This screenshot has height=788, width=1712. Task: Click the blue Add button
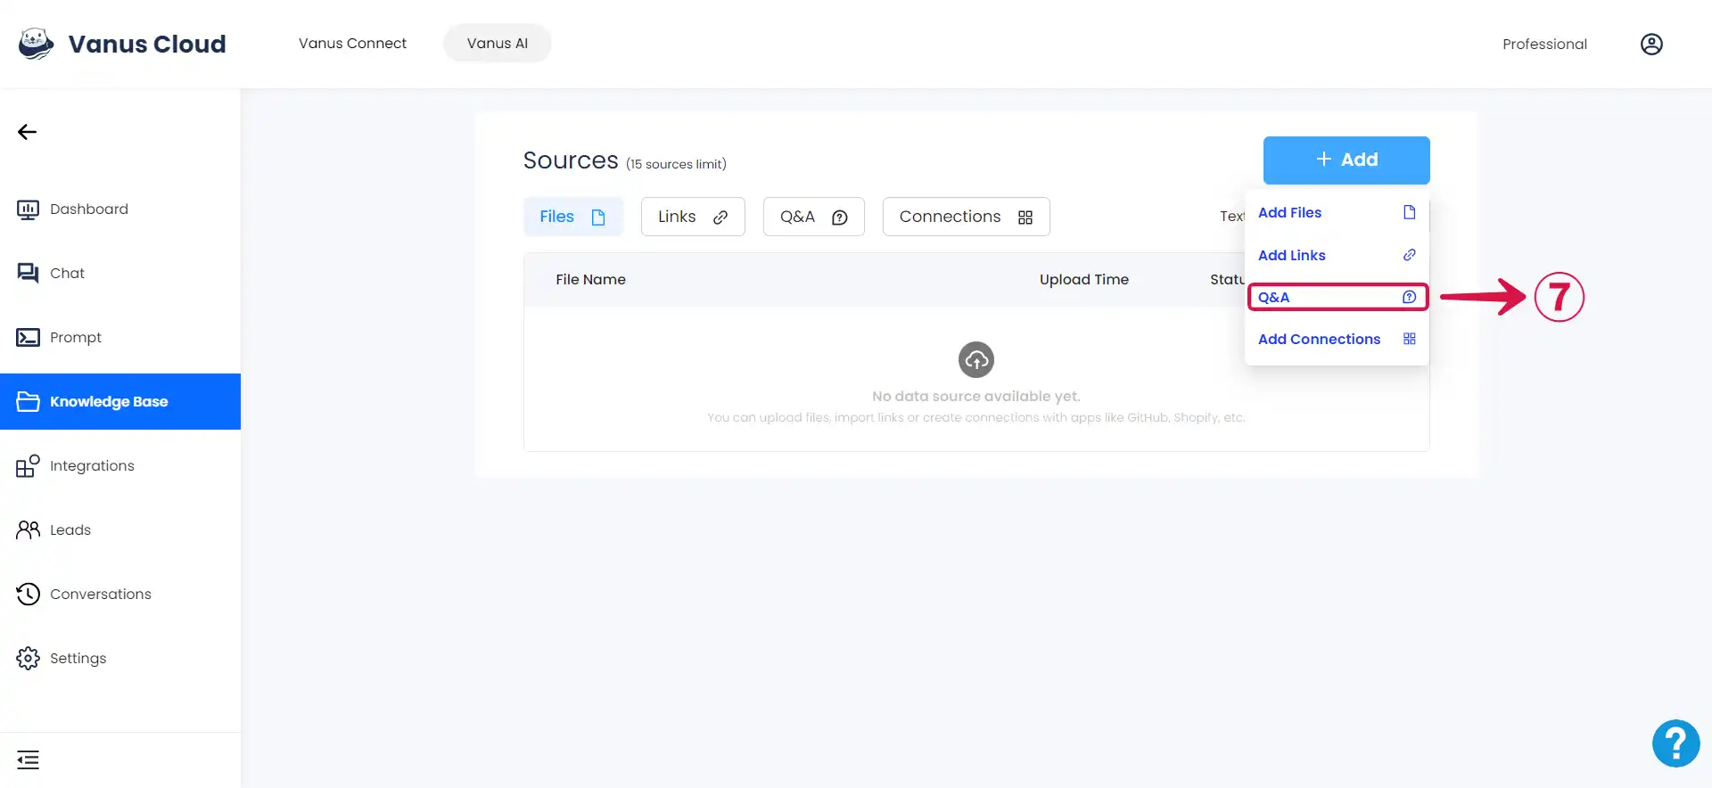tap(1346, 160)
